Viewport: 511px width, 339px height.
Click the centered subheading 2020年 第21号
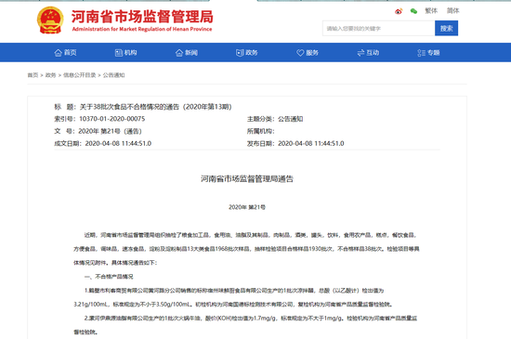[247, 207]
